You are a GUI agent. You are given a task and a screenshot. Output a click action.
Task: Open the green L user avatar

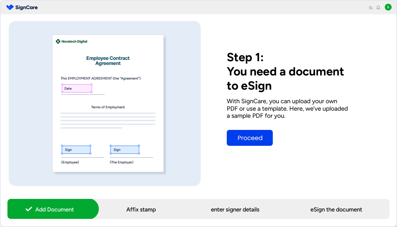[388, 7]
